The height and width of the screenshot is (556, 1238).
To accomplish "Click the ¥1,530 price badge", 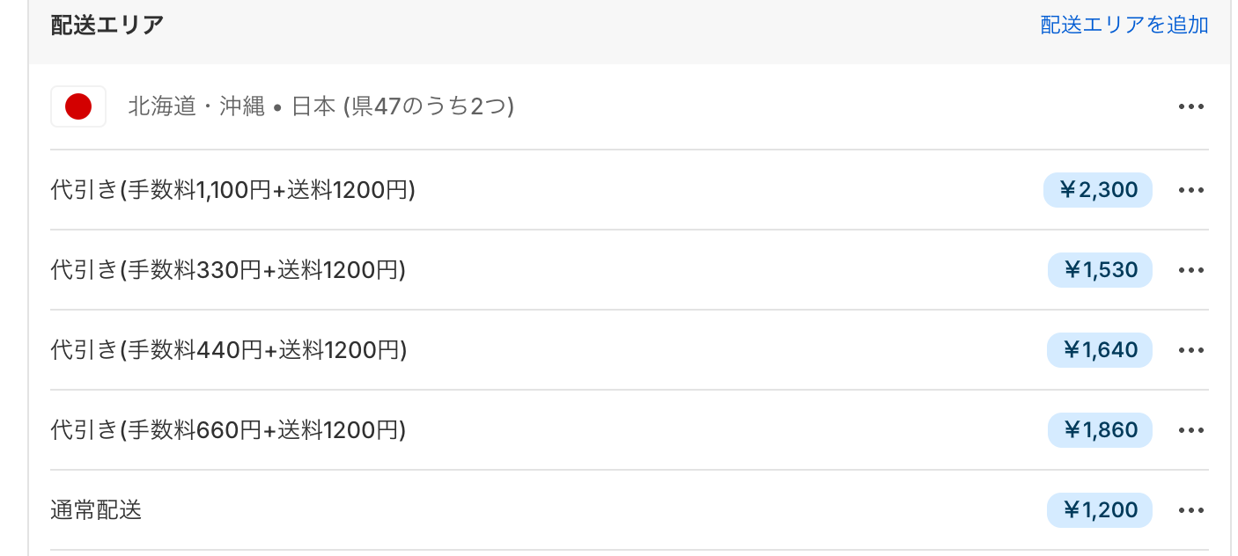I will (1100, 270).
